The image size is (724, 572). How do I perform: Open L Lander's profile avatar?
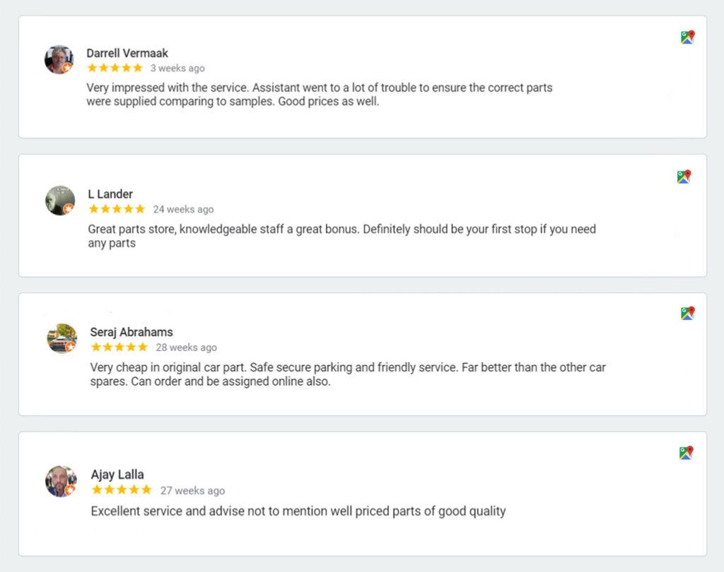click(x=60, y=201)
